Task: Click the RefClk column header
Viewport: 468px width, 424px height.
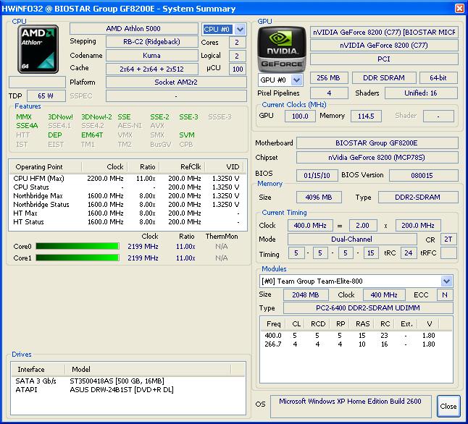Action: pyautogui.click(x=183, y=166)
